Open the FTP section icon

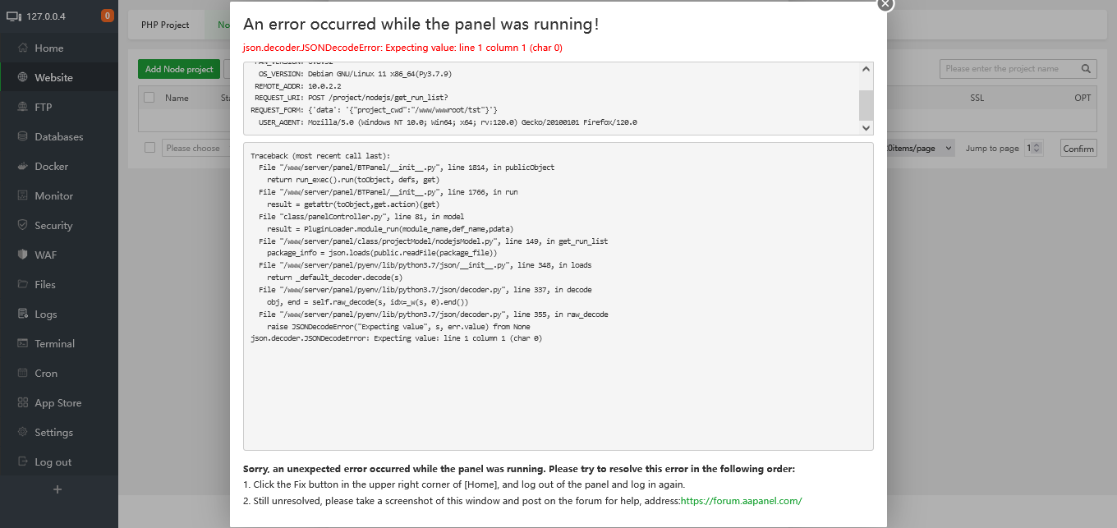click(22, 108)
